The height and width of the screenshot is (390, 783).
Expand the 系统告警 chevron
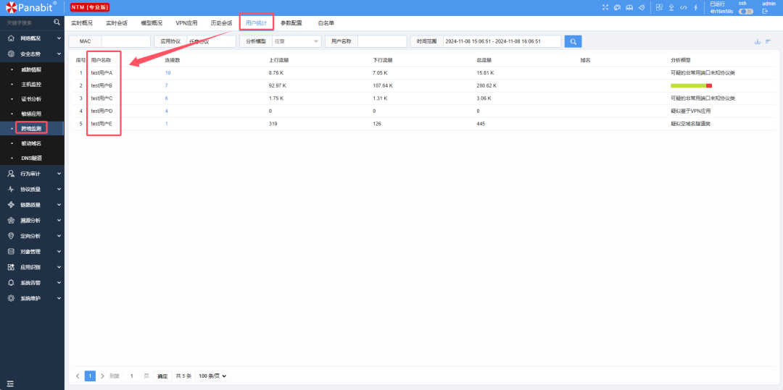(59, 282)
